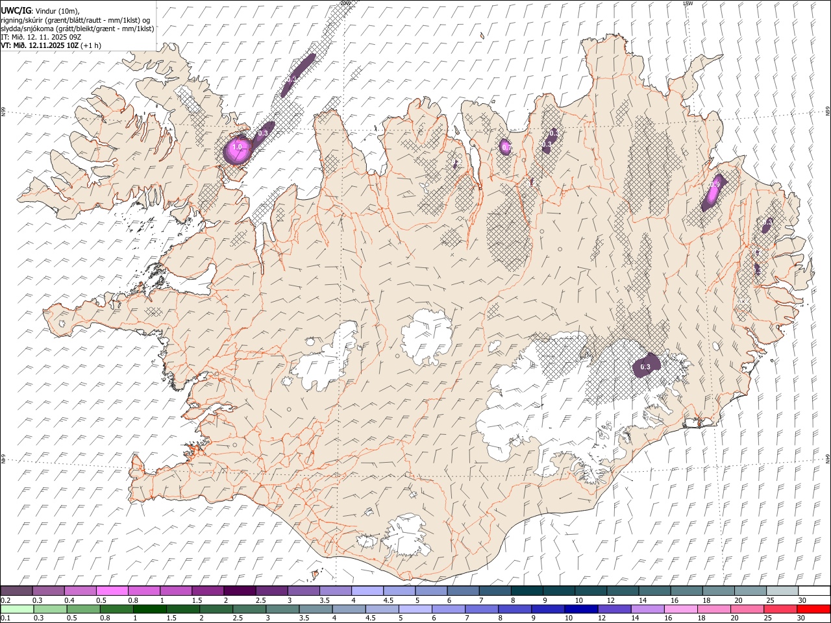Screen dimensions: 831x623
Task: Select dark teal top swatch from 8 to 9
Action: pos(527,591)
